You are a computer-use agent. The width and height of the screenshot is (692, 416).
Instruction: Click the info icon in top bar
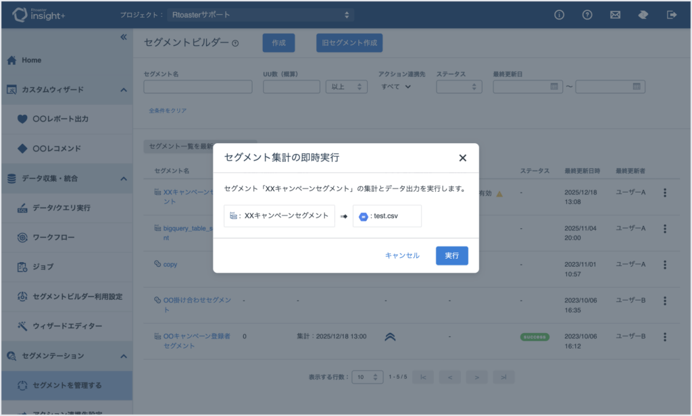click(x=559, y=15)
